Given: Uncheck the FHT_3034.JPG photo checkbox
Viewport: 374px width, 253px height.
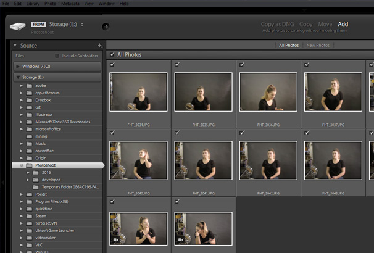Looking at the screenshot, I should click(x=112, y=64).
